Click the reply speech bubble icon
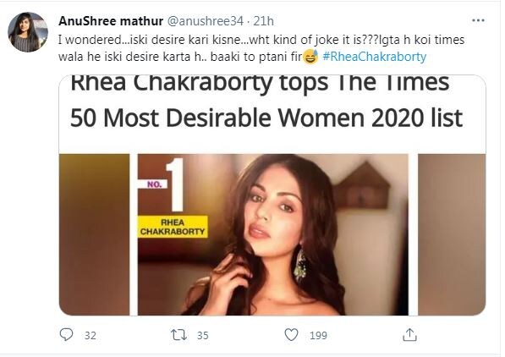Screen dimensions: 505x357 pyautogui.click(x=66, y=335)
